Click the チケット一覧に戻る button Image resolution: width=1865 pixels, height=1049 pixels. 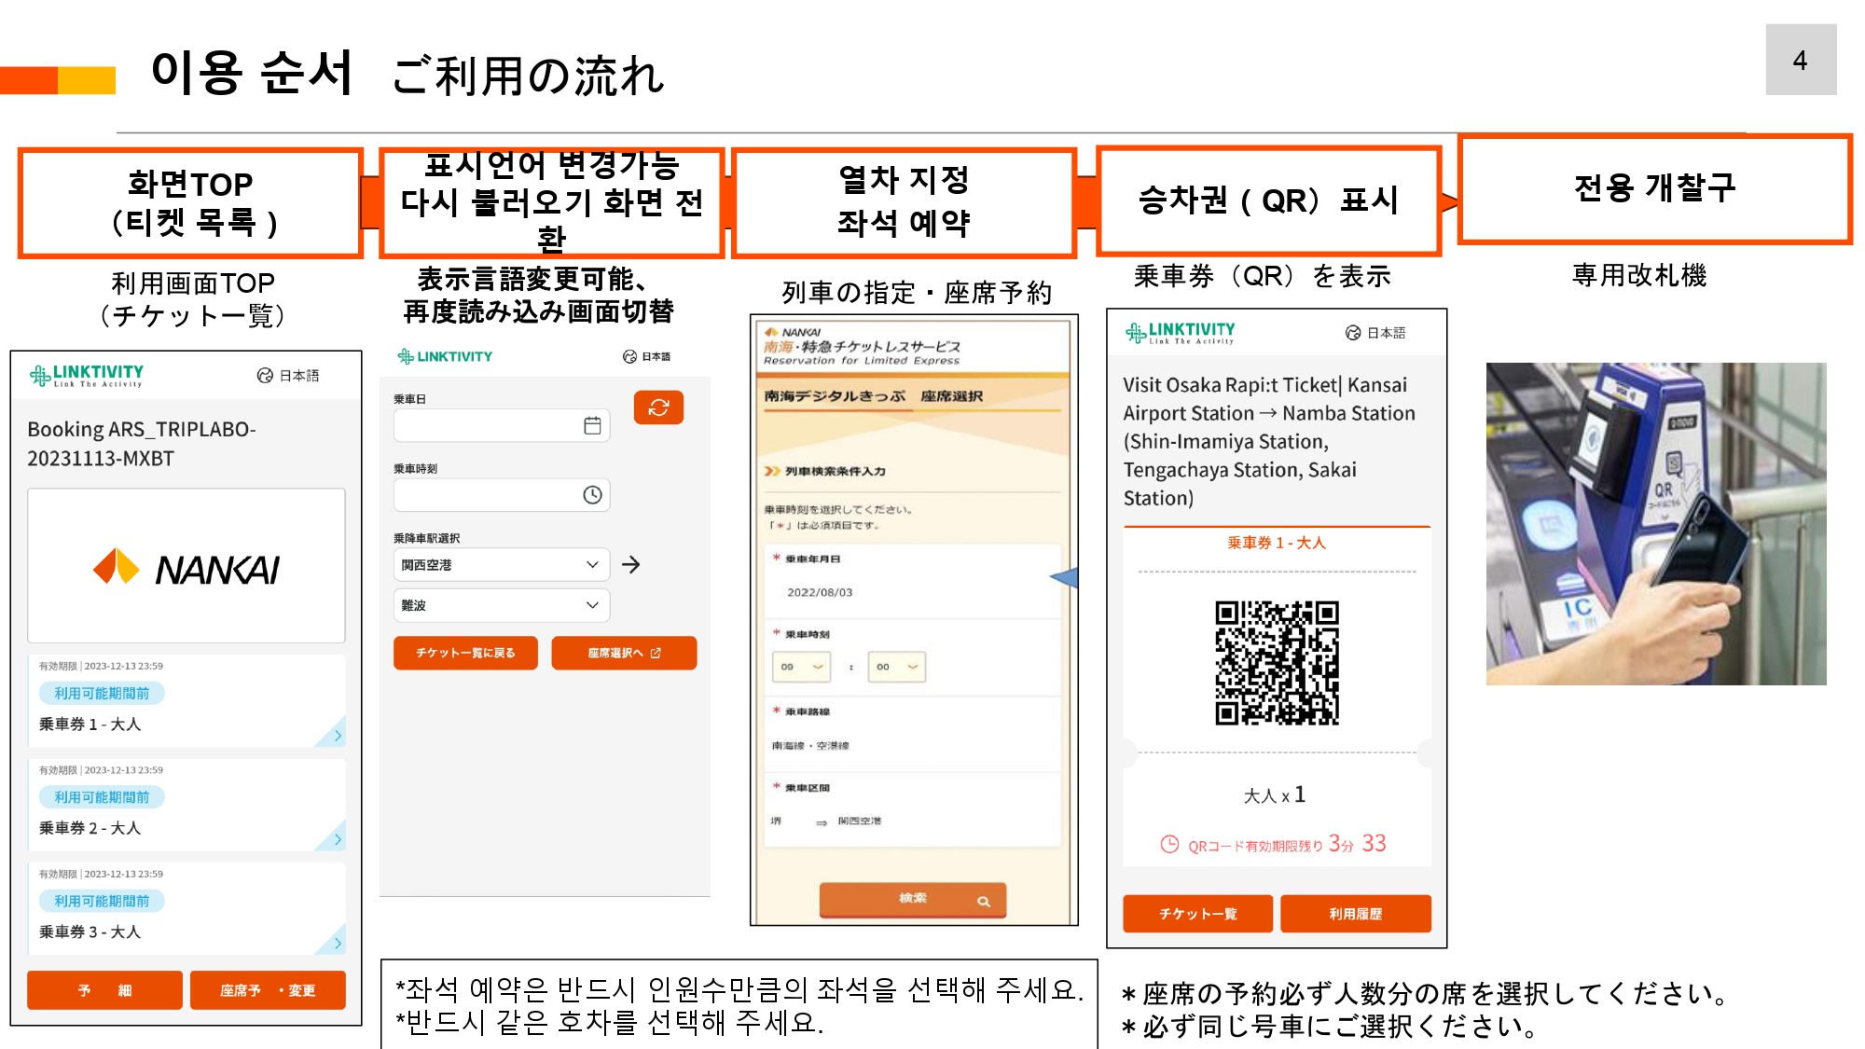[x=465, y=653]
